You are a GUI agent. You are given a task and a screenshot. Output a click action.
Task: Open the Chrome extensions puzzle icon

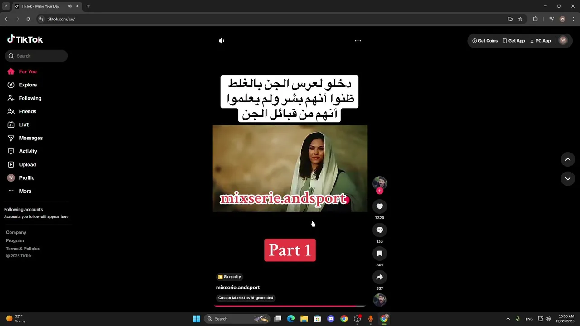point(536,19)
